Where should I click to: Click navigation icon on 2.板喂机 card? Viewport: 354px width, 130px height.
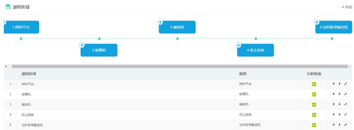coord(82,45)
